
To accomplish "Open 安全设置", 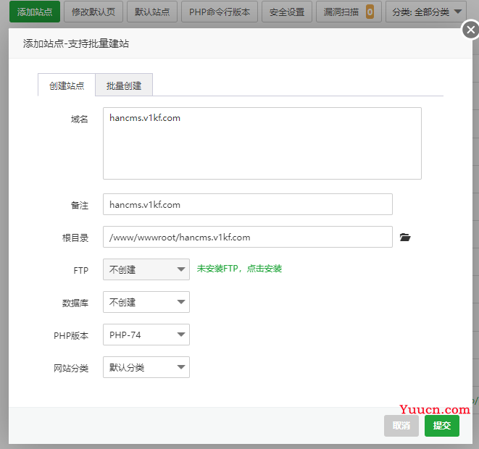I will tap(287, 12).
